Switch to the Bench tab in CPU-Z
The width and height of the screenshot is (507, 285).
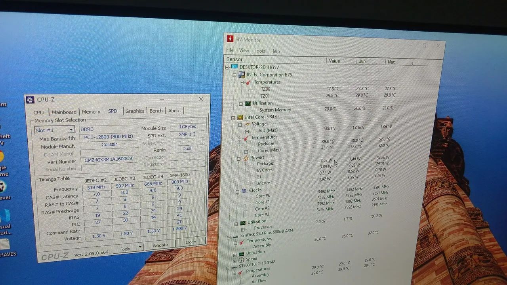156,111
